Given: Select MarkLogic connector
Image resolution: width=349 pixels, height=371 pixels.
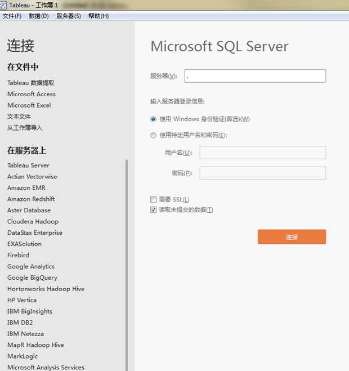Looking at the screenshot, I should [23, 356].
